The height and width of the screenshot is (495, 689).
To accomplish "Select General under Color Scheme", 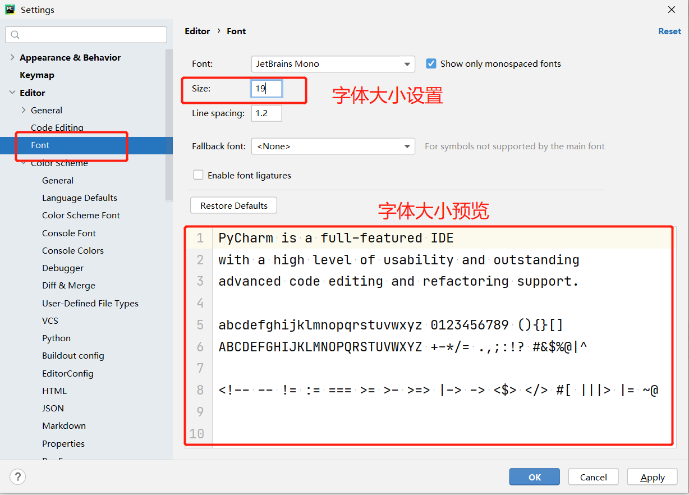I will 58,180.
